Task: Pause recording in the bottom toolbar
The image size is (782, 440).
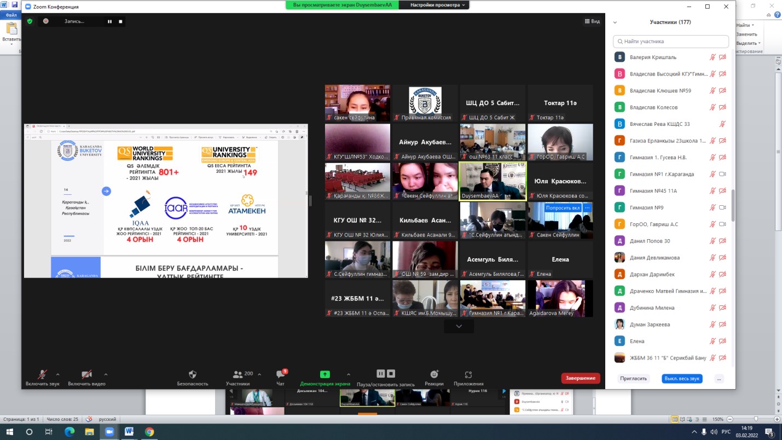Action: [x=380, y=374]
